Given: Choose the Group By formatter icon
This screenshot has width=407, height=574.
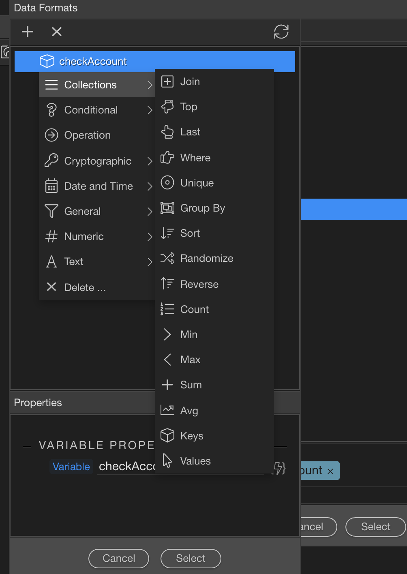Looking at the screenshot, I should coord(167,208).
